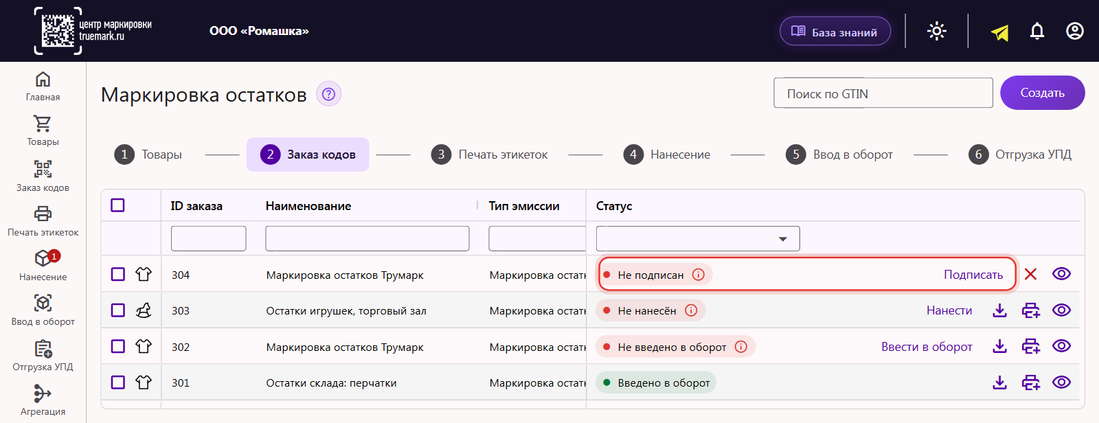Click the Введено в оборот status badge
Screen dimensions: 1099x423
656,382
